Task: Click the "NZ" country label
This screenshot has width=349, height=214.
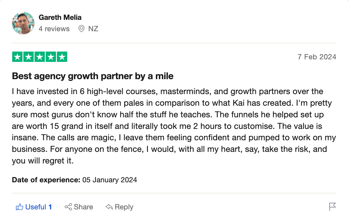Action: tap(93, 29)
